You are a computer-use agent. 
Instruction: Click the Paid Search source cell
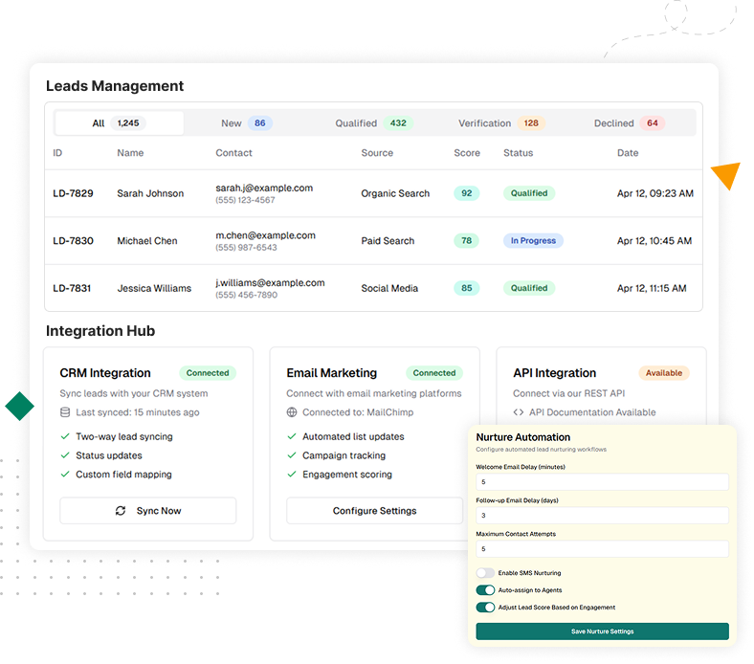tap(388, 241)
